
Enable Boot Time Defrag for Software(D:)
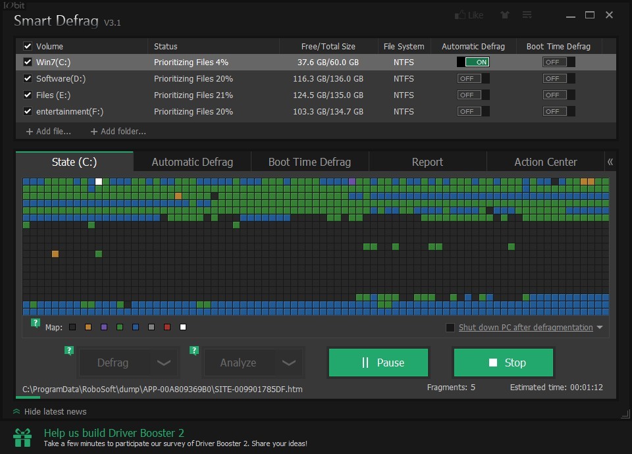(x=558, y=78)
